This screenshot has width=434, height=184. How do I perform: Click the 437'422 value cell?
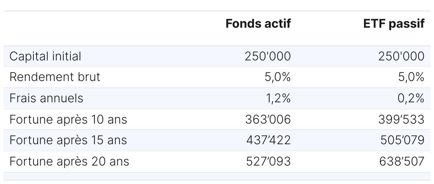click(268, 140)
